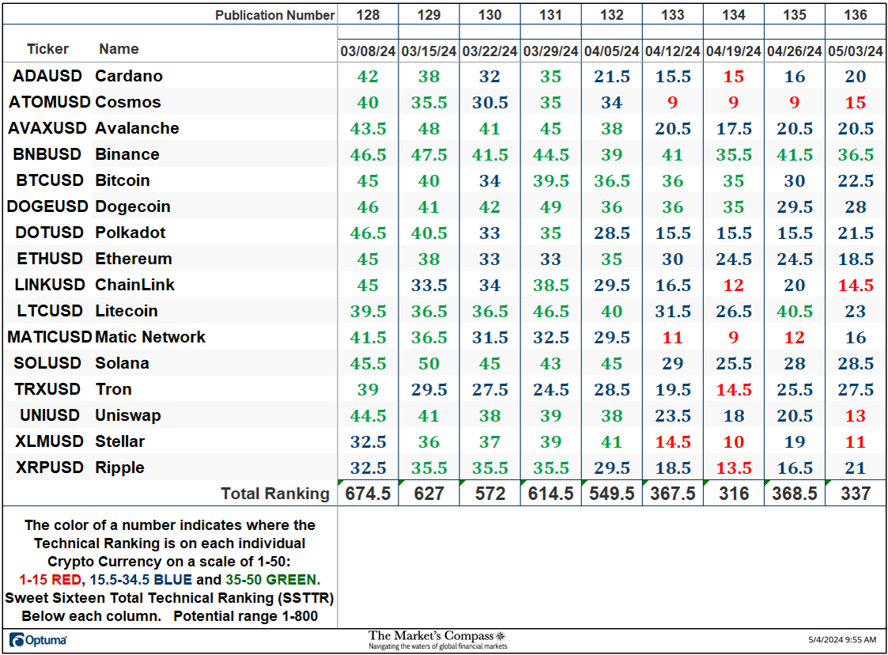Click the 03/08/24 date header
The image size is (888, 655).
(x=368, y=51)
